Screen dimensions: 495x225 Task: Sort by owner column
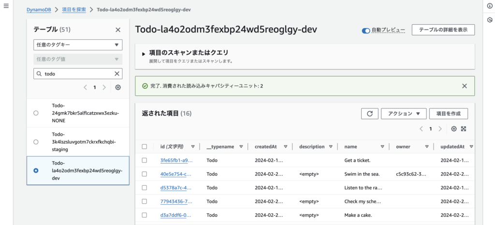pyautogui.click(x=427, y=147)
